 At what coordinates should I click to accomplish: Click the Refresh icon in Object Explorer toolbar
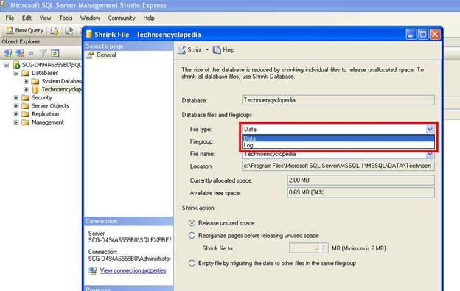55,53
